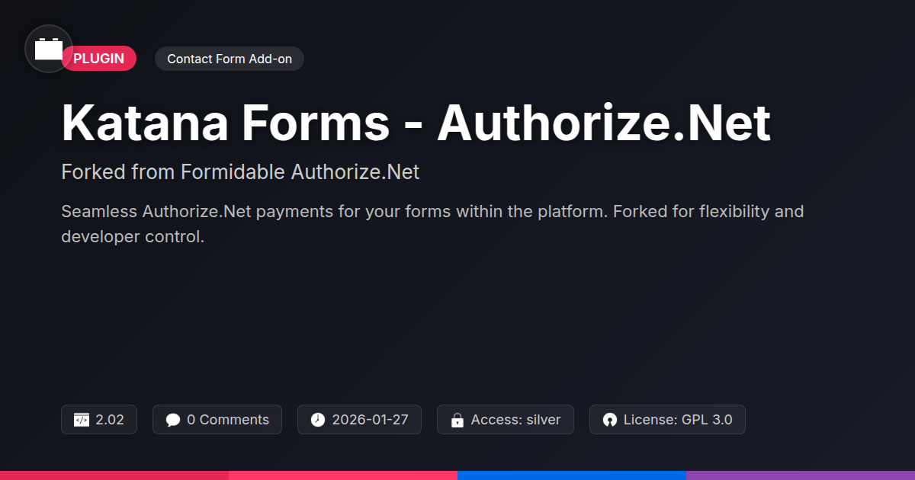Click the plugin brick icon in circle

coord(49,49)
